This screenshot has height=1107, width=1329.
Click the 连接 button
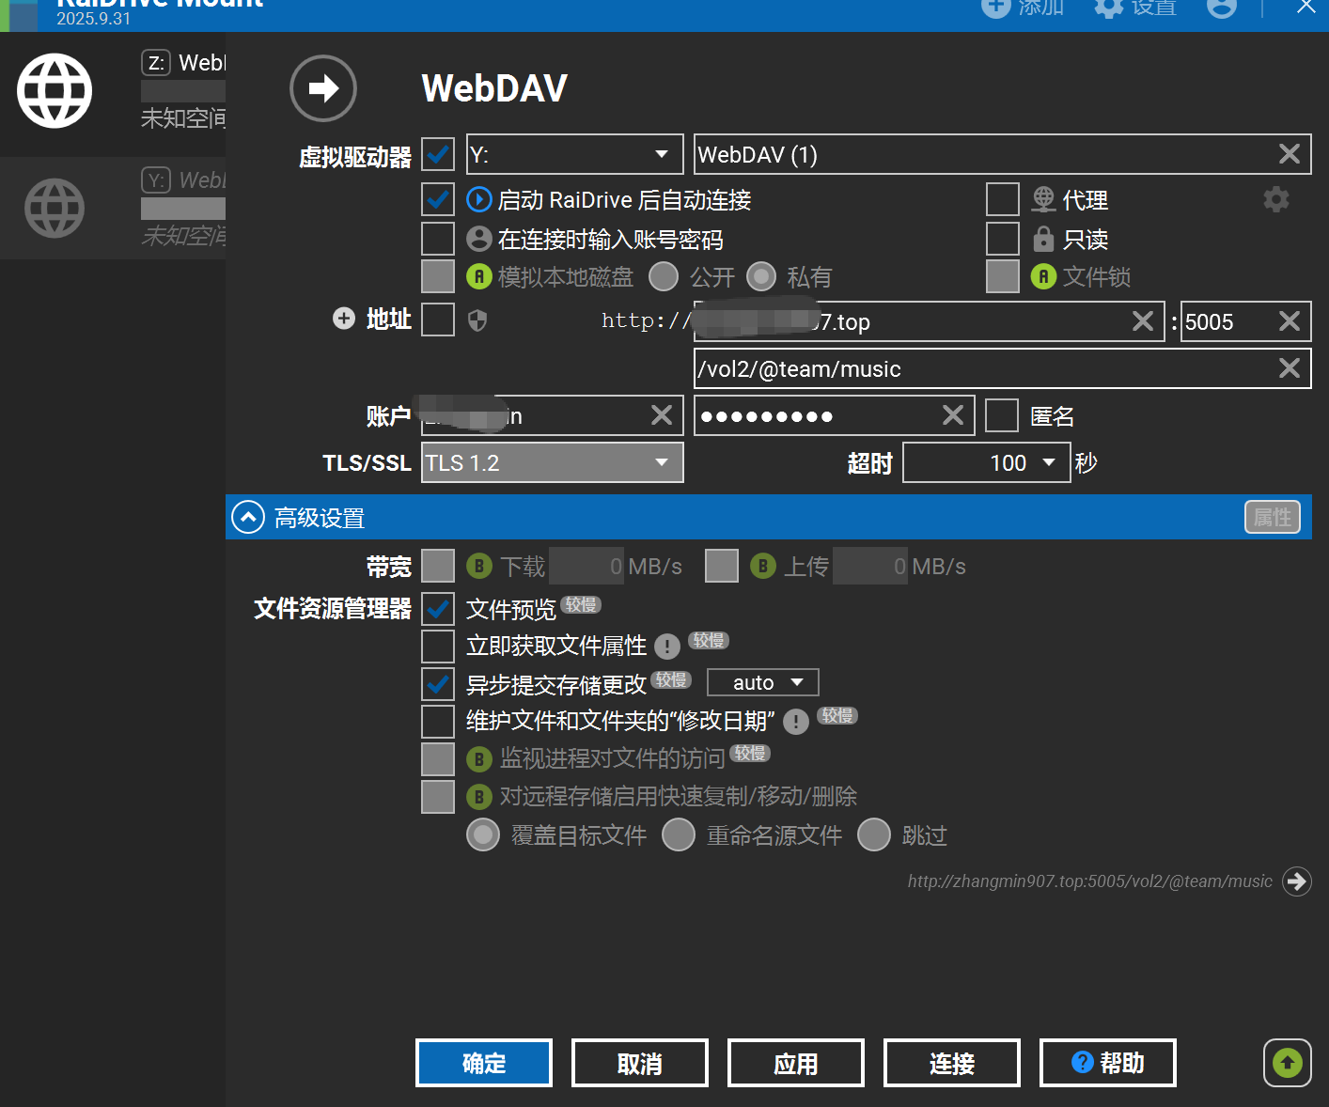click(952, 1063)
